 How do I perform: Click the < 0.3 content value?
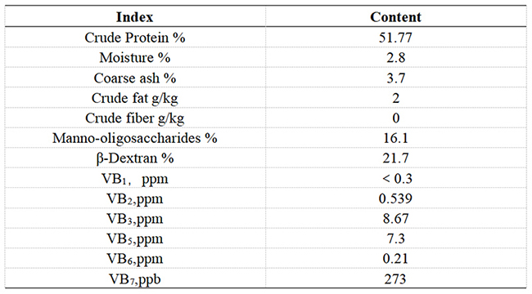point(397,179)
